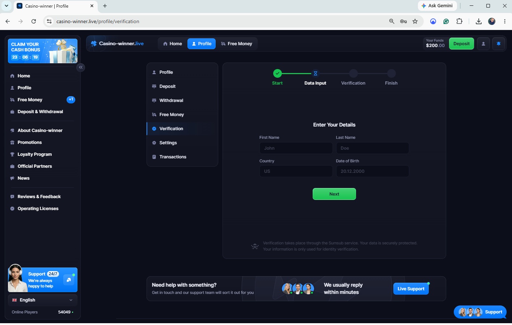
Task: Click the browser address bar URL
Action: pyautogui.click(x=98, y=21)
